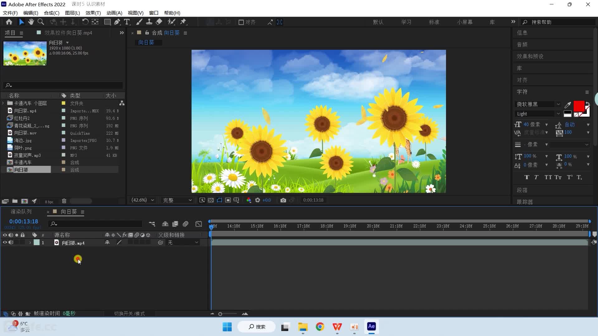Image resolution: width=598 pixels, height=336 pixels.
Task: Expand layer 1 向日葵.mp4 properties
Action: 30,243
